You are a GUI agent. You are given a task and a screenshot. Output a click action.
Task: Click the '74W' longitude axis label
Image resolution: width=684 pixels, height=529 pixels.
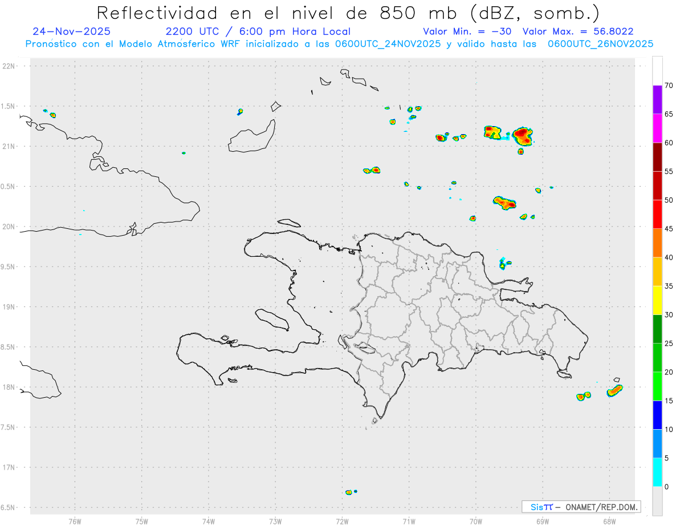point(209,520)
